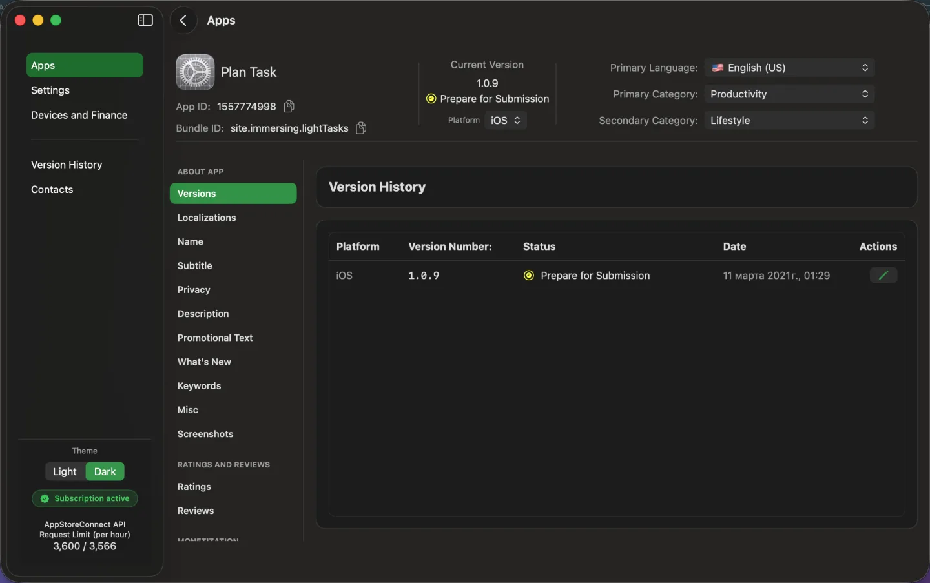Switch theme to Dark
930x583 pixels.
105,471
